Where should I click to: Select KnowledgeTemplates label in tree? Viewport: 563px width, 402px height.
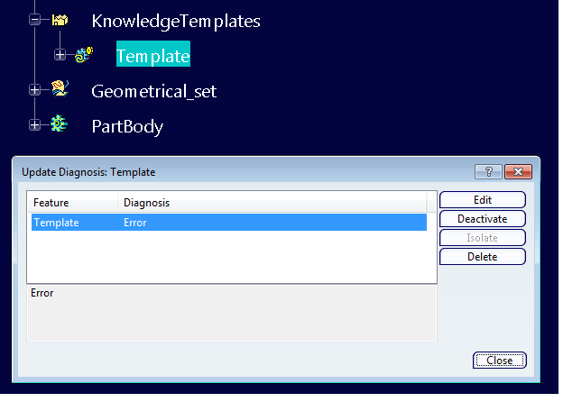(x=176, y=21)
